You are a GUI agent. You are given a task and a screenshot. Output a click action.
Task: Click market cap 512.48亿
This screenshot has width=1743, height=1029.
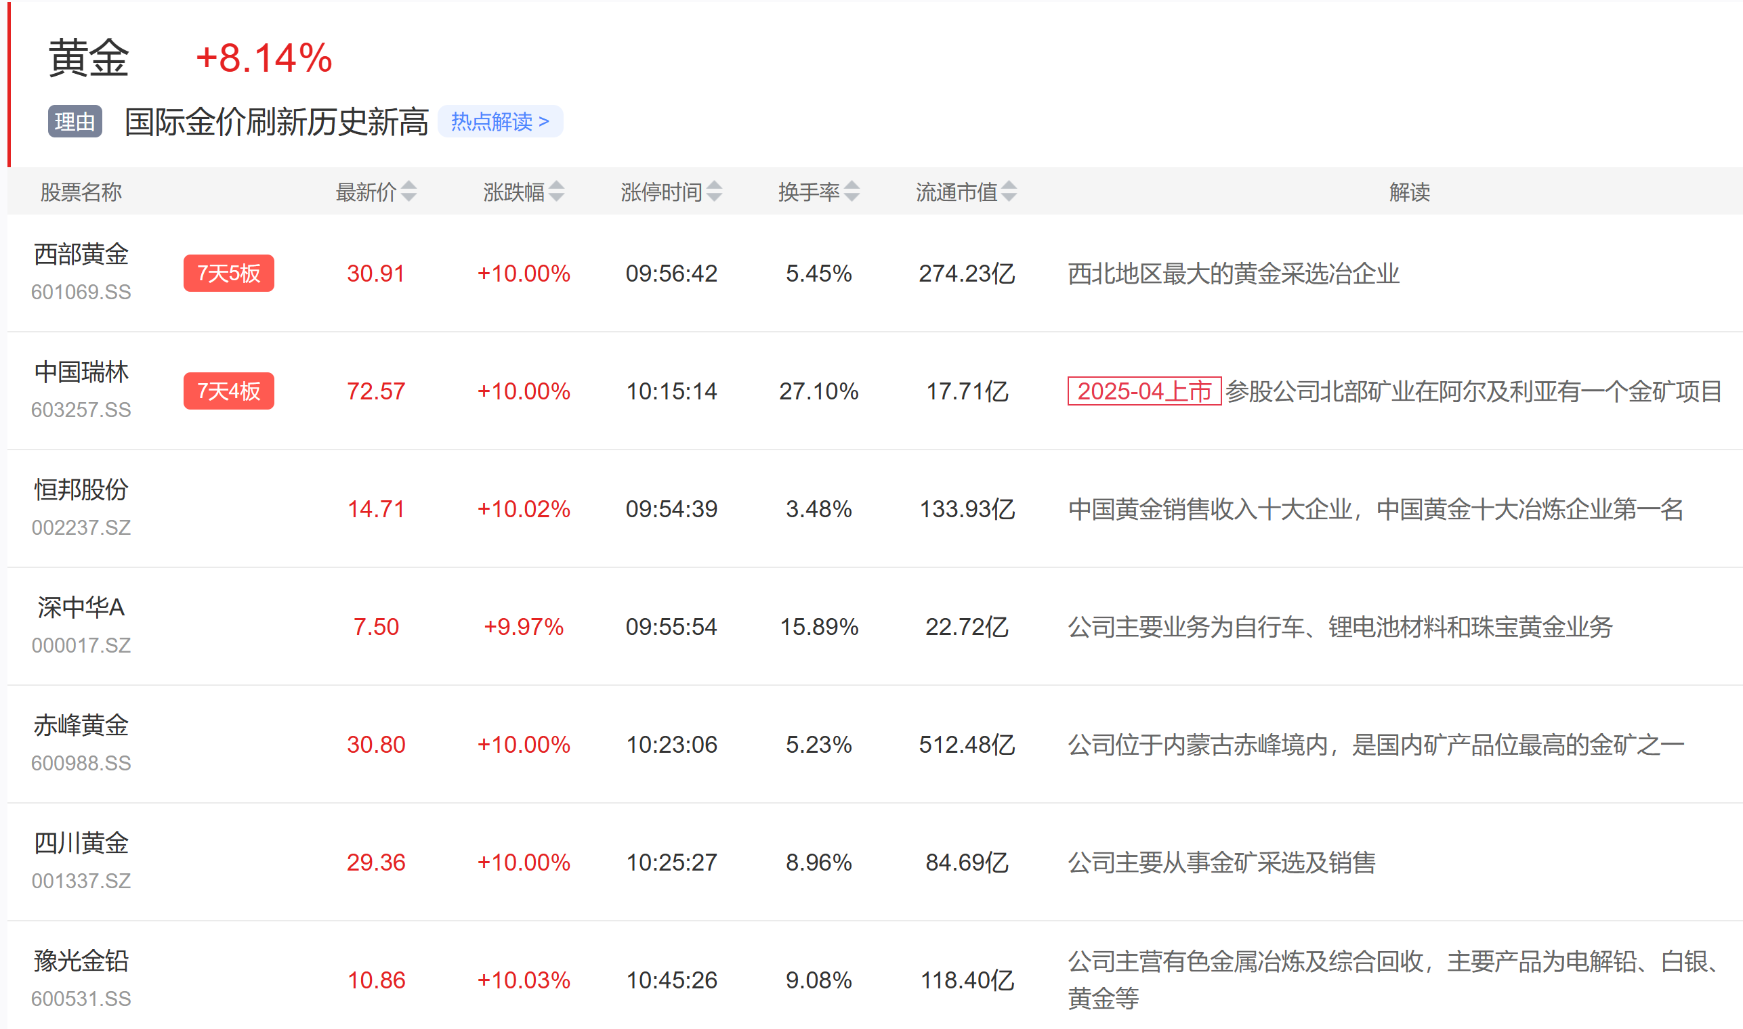tap(967, 745)
